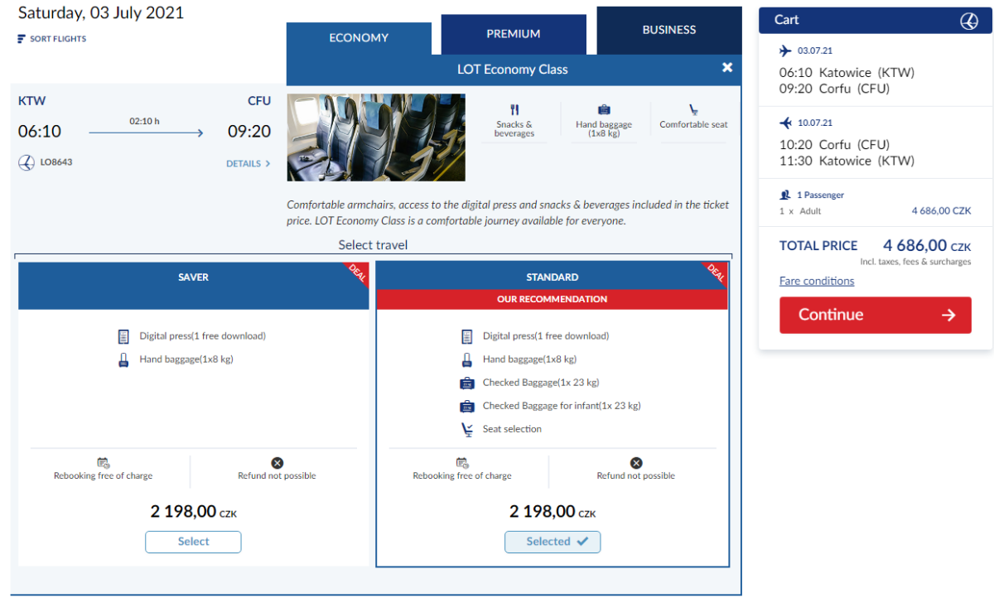Expand flight LO8643 Details

click(x=248, y=164)
